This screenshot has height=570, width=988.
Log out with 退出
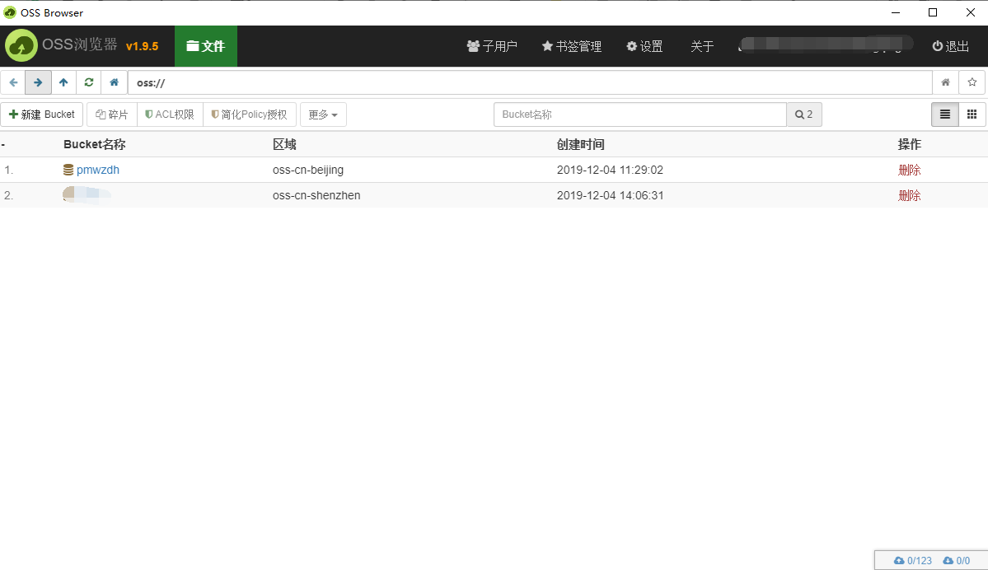pyautogui.click(x=951, y=46)
